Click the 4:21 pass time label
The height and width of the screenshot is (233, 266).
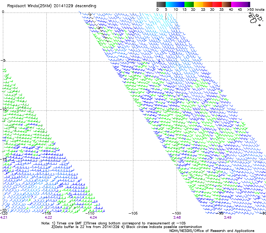pyautogui.click(x=4, y=218)
